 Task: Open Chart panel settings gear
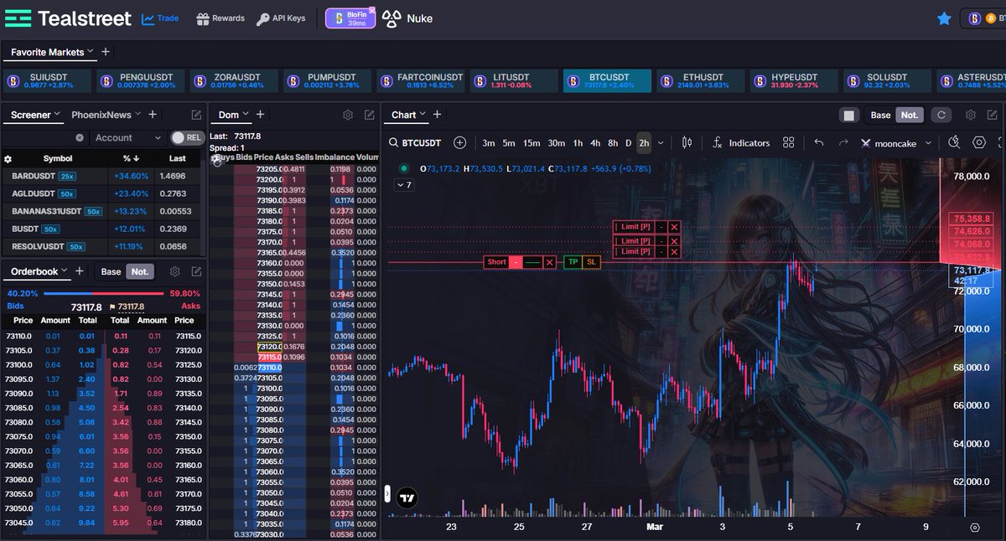tap(971, 115)
